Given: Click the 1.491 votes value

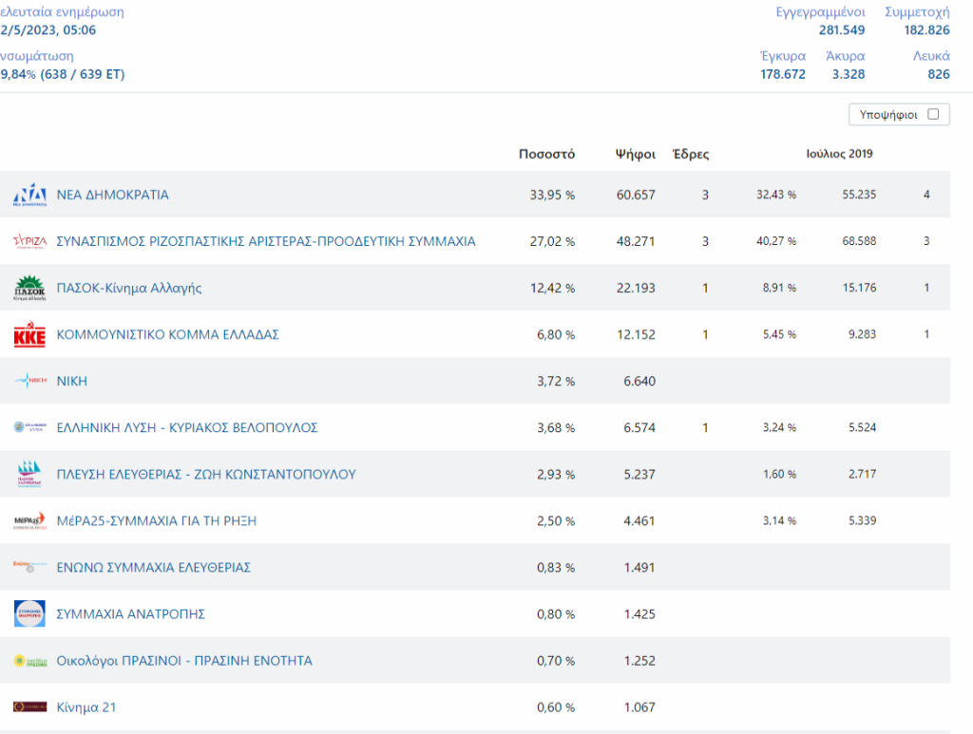Looking at the screenshot, I should click(639, 567).
